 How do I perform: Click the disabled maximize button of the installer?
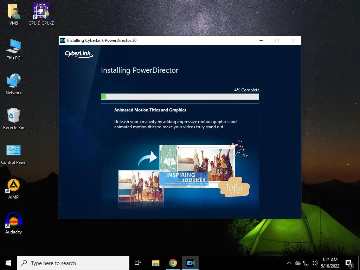(277, 40)
